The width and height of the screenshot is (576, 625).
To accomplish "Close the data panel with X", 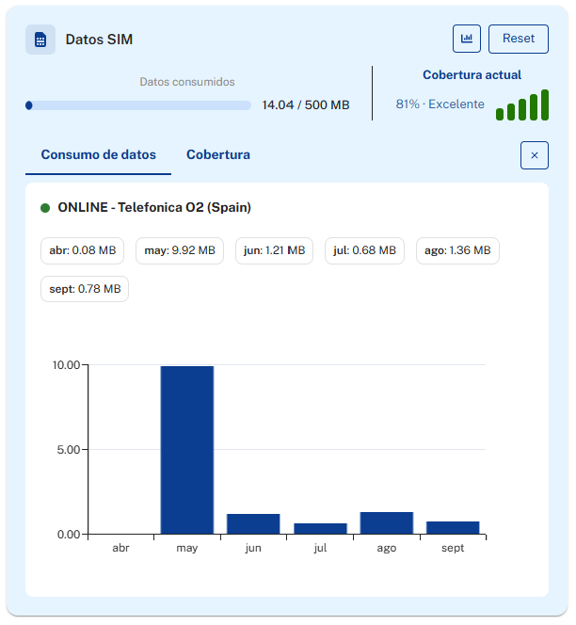I will coord(535,155).
